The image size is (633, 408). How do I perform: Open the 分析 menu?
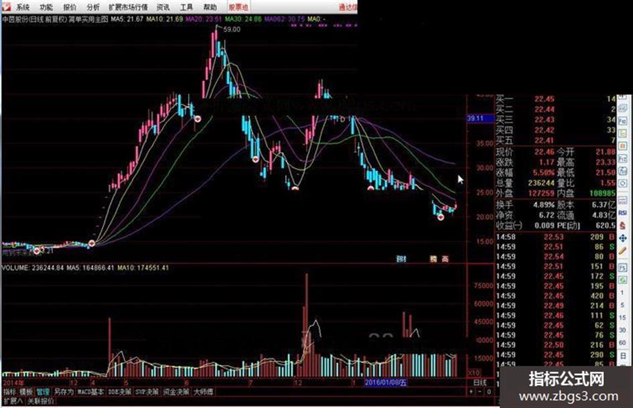(x=93, y=7)
